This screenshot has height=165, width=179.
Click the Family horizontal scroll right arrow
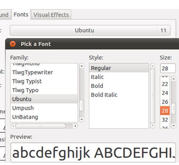[75, 126]
